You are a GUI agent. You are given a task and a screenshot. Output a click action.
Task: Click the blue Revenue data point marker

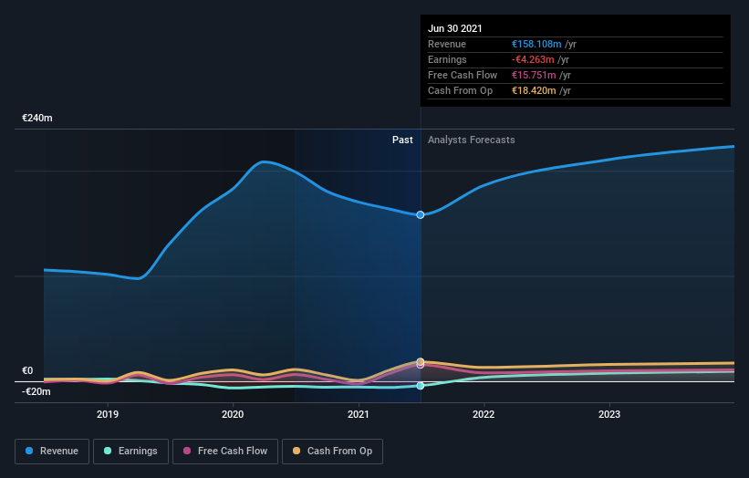click(x=421, y=215)
